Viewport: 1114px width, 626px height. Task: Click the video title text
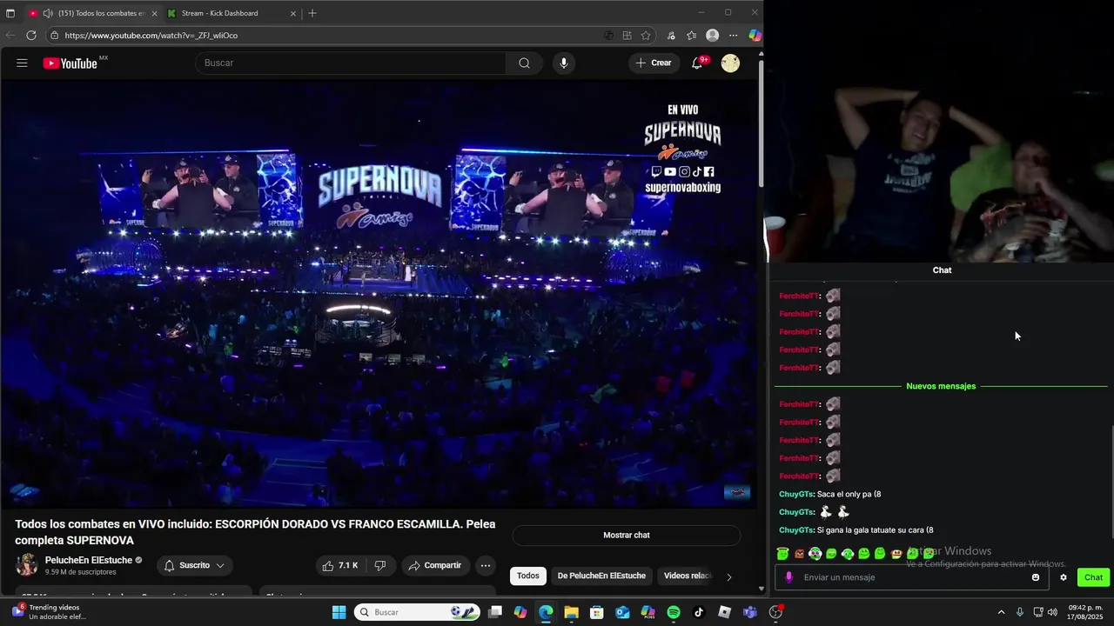pos(255,532)
